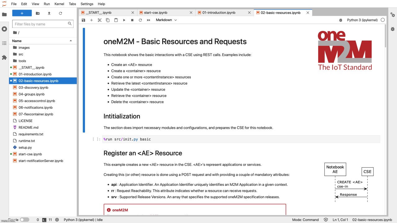
Task: Select the src folder
Action: click(43, 54)
